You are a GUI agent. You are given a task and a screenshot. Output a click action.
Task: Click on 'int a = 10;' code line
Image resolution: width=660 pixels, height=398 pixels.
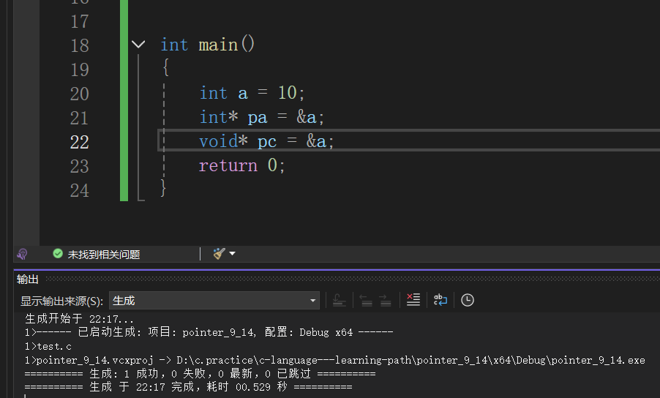[252, 93]
